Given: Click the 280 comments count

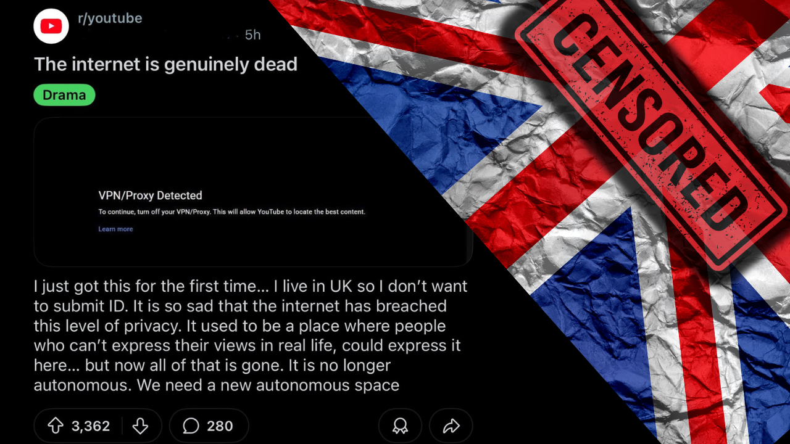Looking at the screenshot, I should 220,426.
